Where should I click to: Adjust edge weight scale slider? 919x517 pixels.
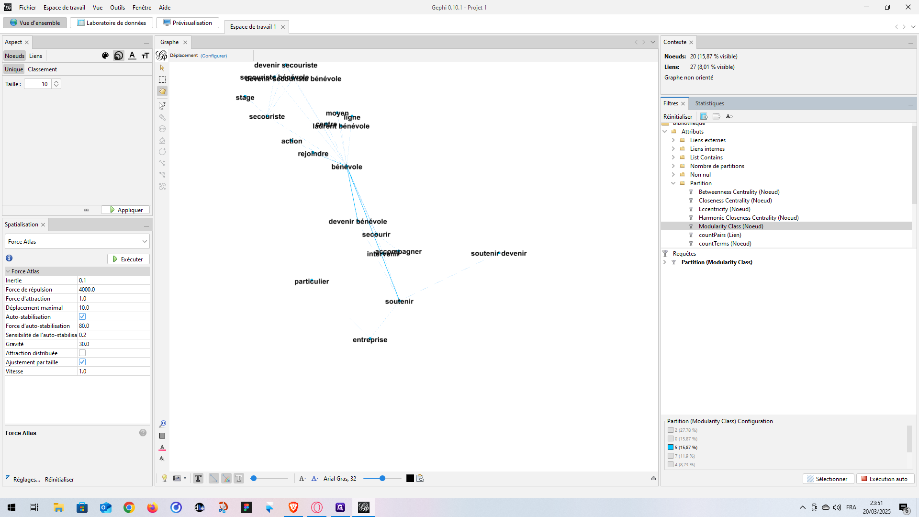[x=269, y=478]
